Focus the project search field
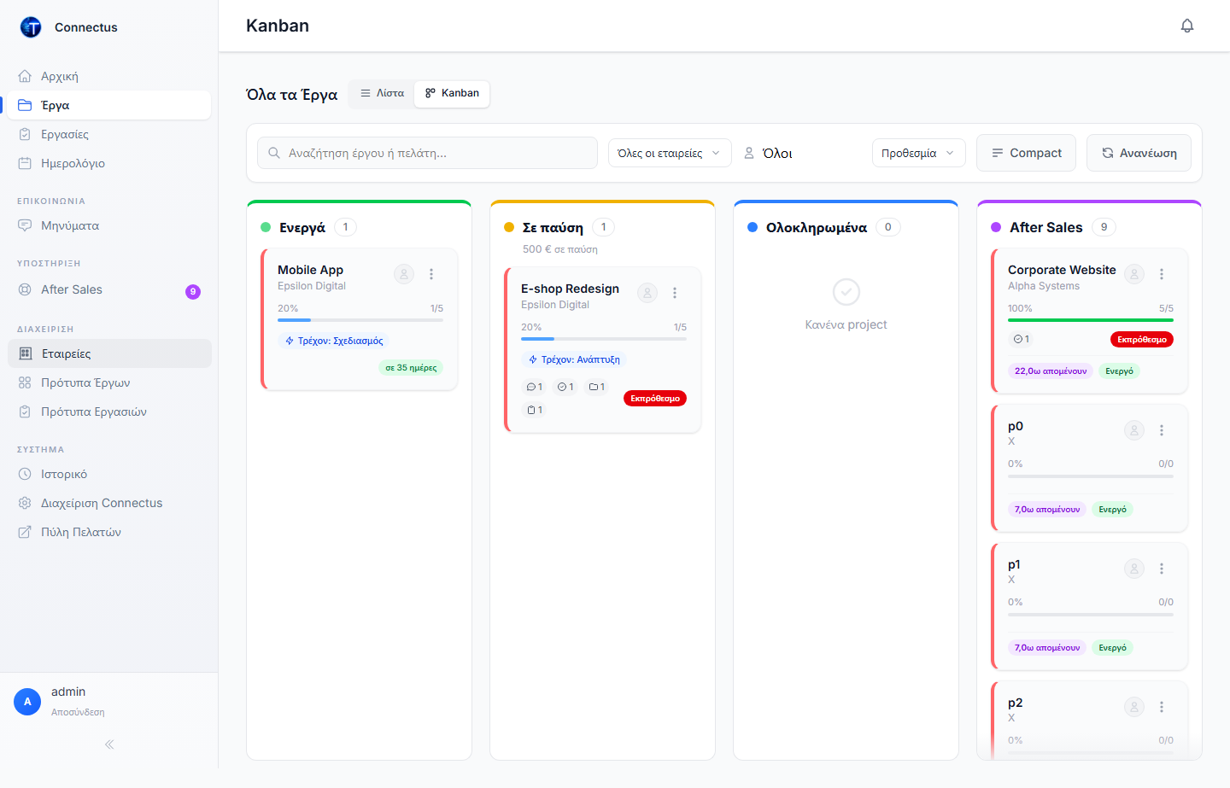The image size is (1230, 788). coord(427,153)
